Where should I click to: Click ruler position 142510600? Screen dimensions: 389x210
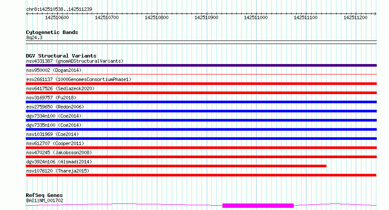click(57, 17)
